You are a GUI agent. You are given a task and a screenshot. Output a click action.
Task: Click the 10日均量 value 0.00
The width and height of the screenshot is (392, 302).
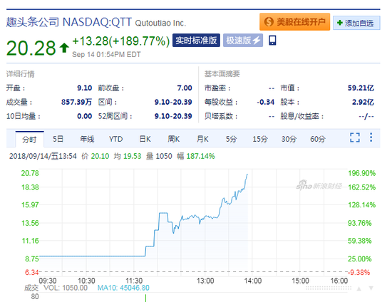85,116
